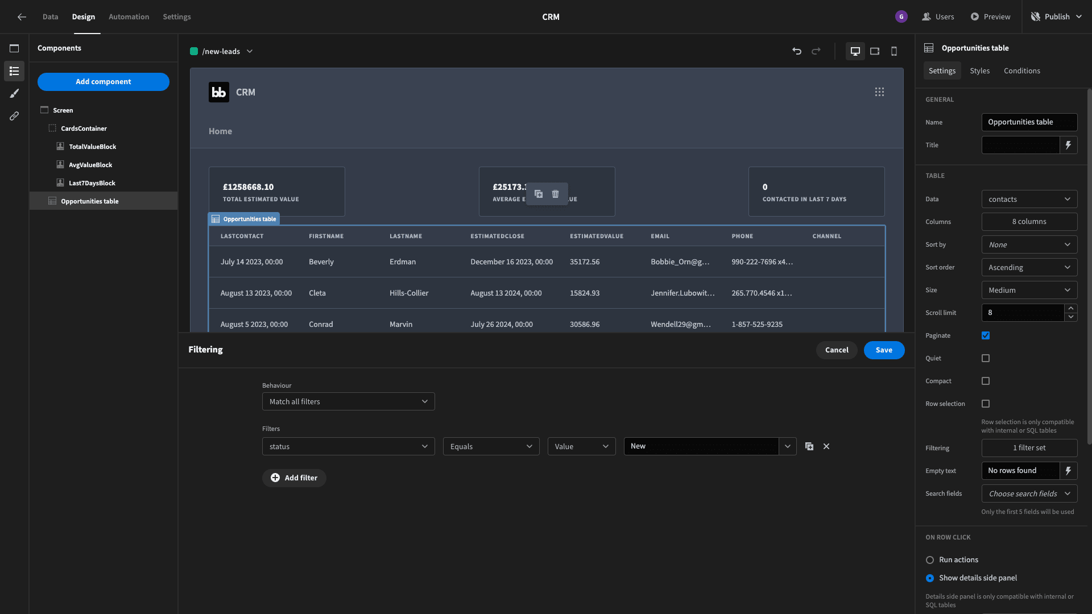Switch to the Styles tab
1092x614 pixels.
(x=979, y=70)
